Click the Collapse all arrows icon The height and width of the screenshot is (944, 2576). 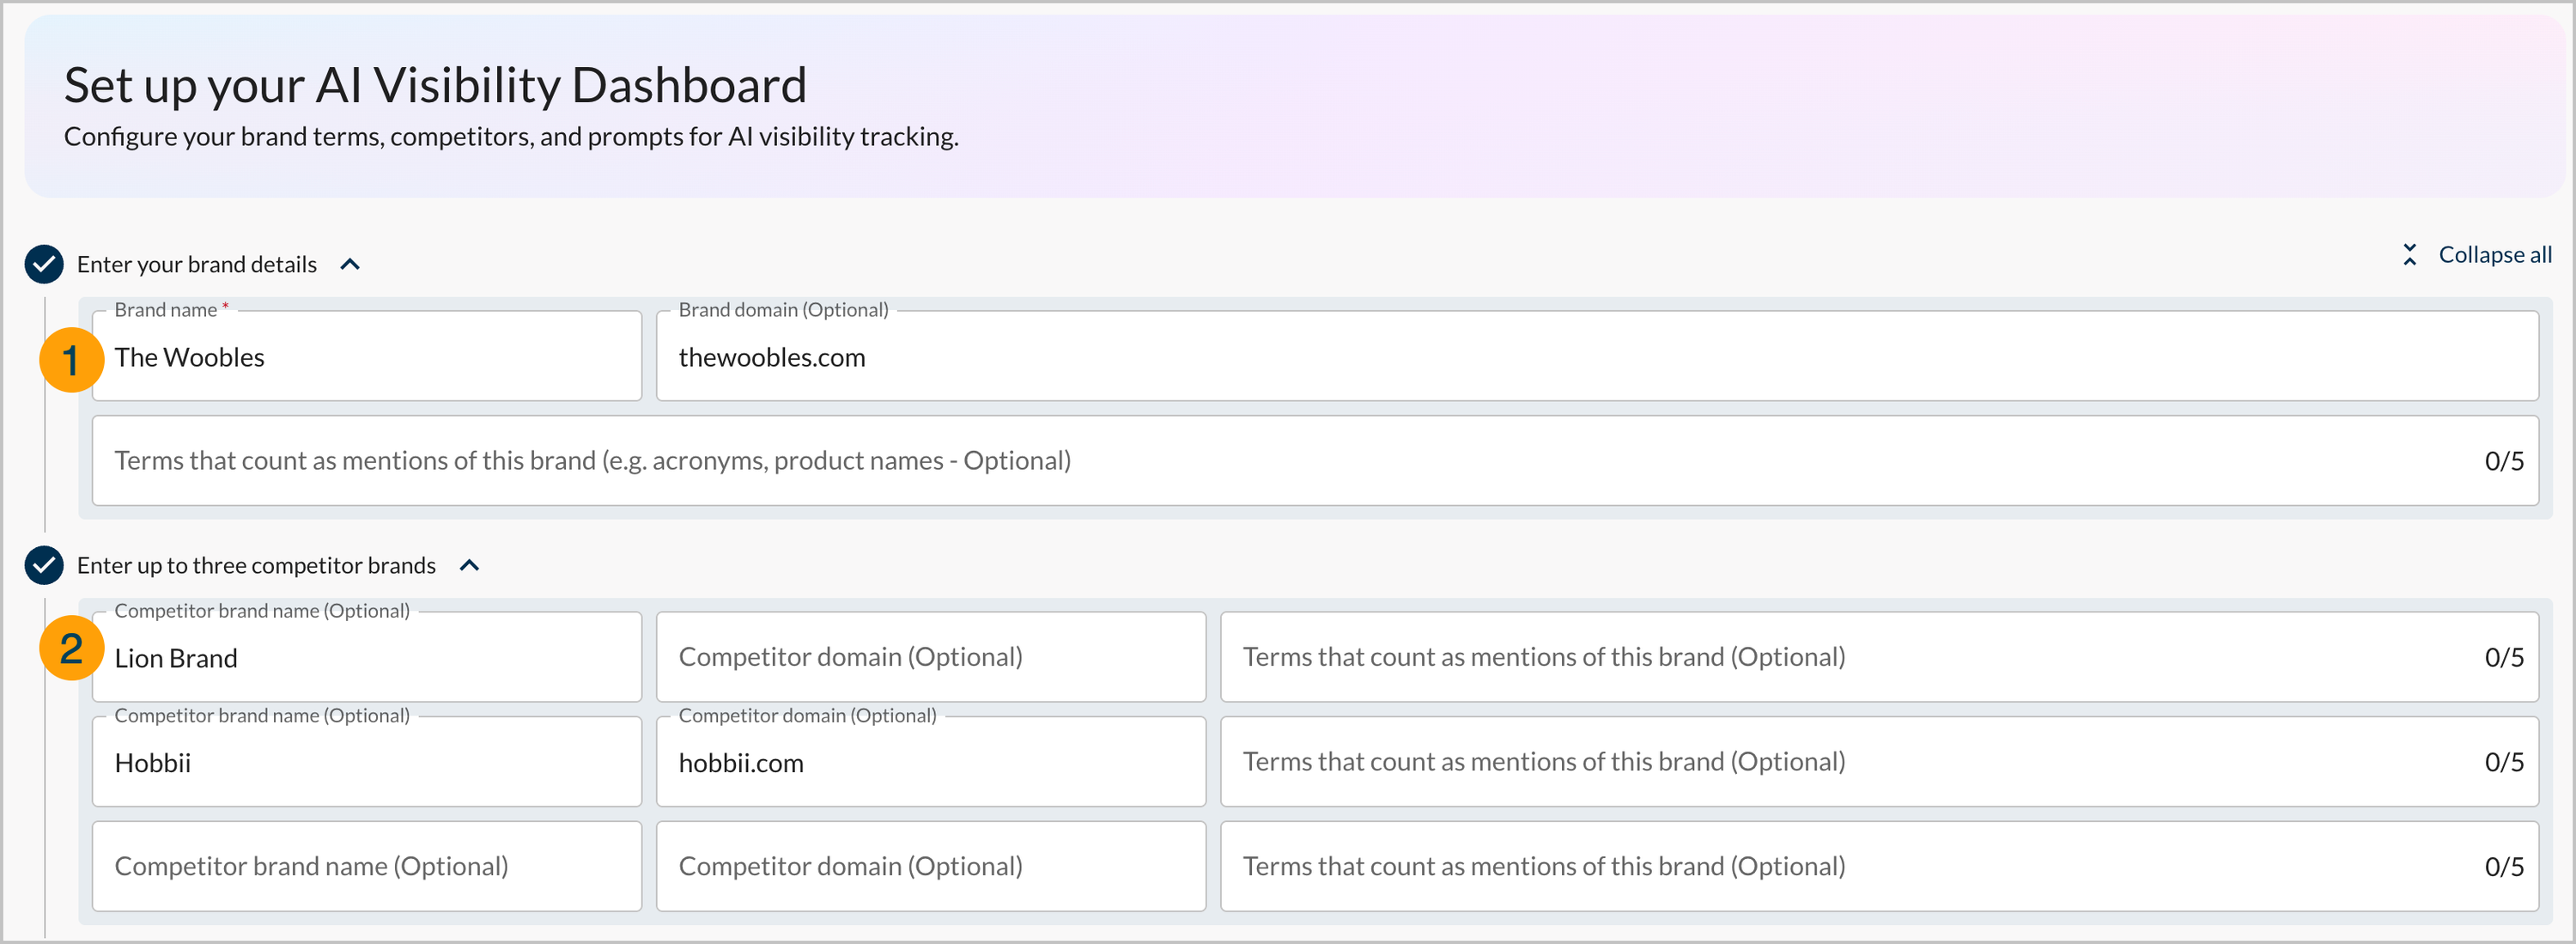click(x=2410, y=255)
